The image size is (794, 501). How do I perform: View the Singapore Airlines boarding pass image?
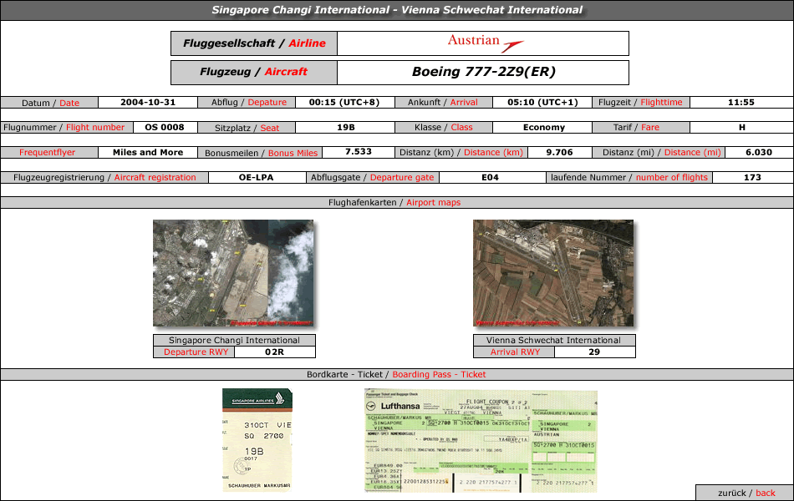coord(257,440)
